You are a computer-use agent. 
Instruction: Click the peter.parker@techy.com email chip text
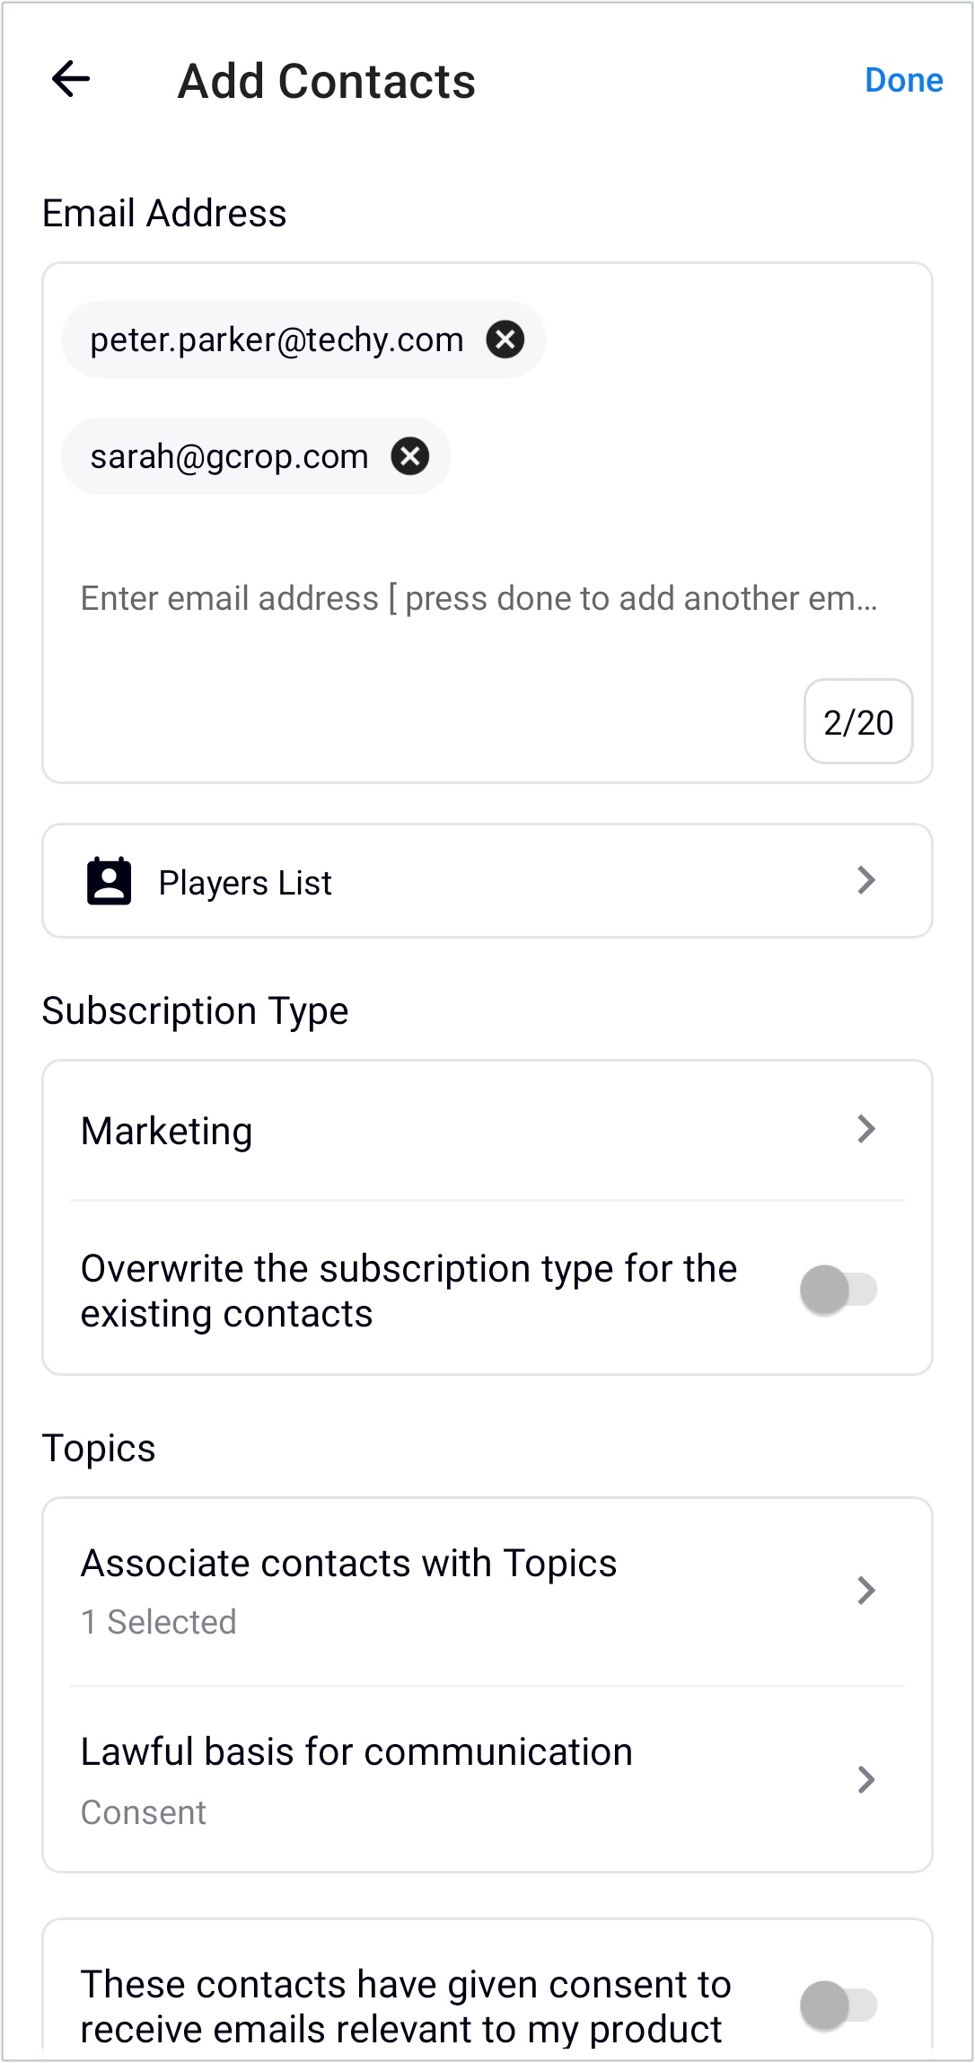(x=277, y=339)
